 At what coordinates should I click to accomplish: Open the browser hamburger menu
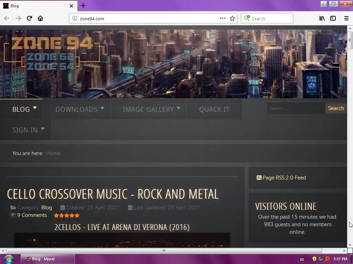346,19
